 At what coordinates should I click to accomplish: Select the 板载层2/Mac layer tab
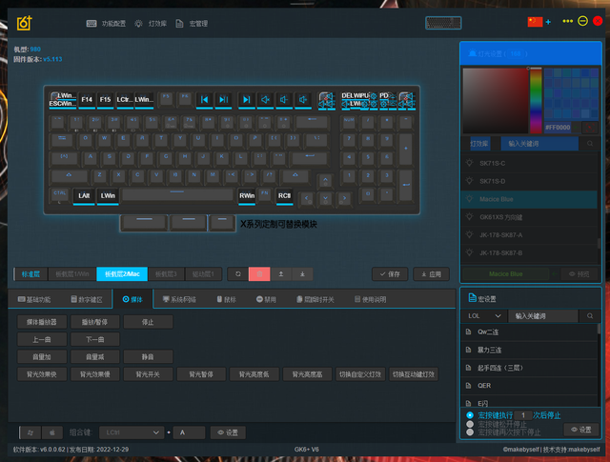(x=122, y=274)
